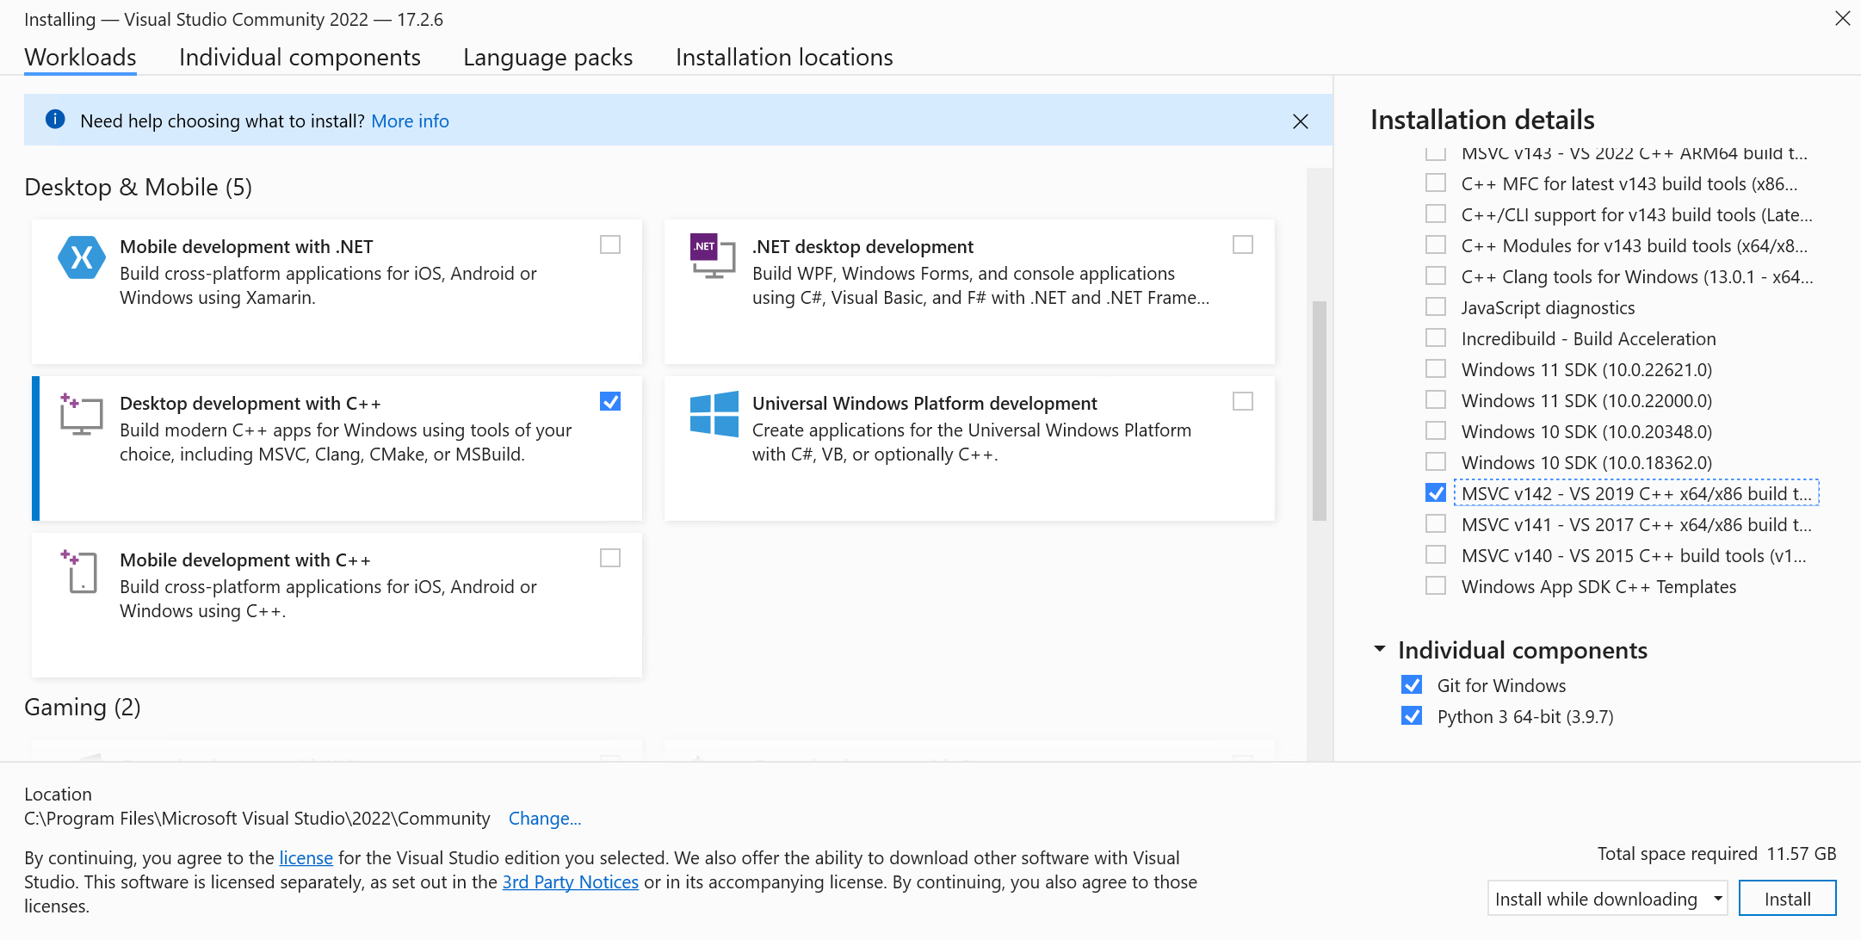The width and height of the screenshot is (1861, 940).
Task: Check JavaScript diagnostics component
Action: pos(1436,307)
